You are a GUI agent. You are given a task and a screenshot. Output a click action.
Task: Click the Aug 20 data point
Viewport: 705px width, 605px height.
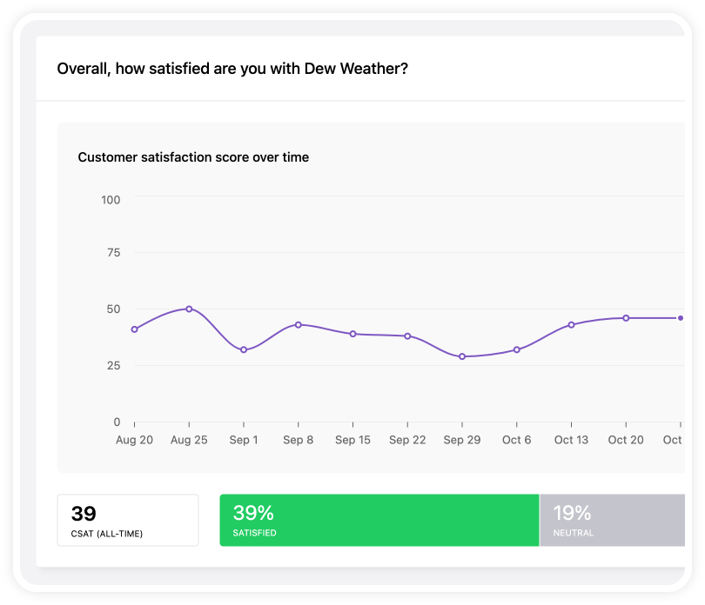pyautogui.click(x=134, y=329)
